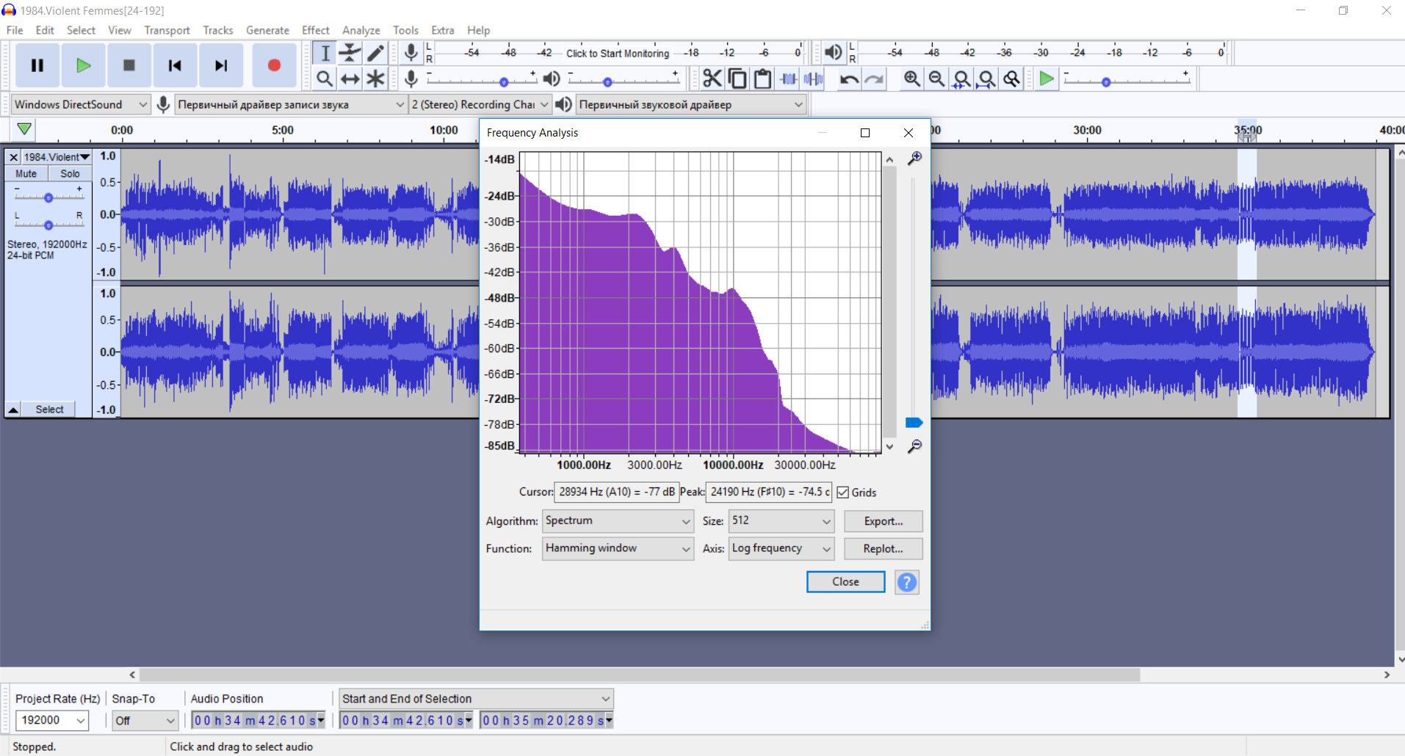Start playback with the Play button

[x=83, y=65]
